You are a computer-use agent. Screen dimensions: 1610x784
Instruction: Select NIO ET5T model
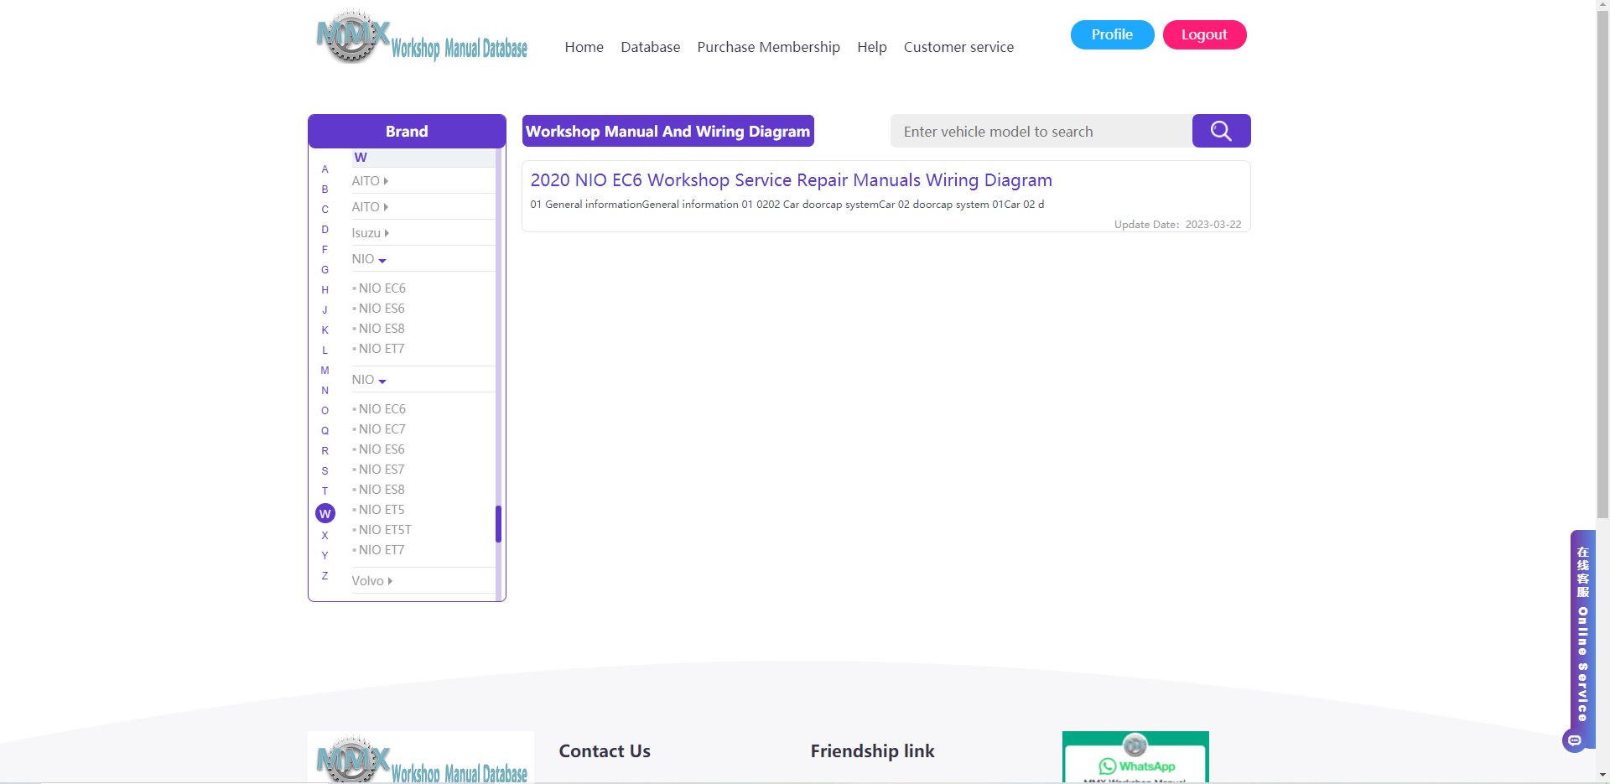[x=385, y=530]
